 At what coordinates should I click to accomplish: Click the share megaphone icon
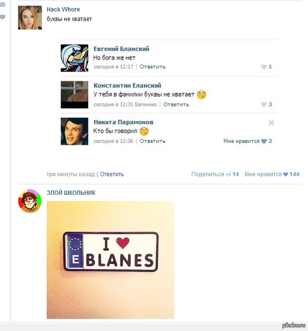(x=228, y=175)
